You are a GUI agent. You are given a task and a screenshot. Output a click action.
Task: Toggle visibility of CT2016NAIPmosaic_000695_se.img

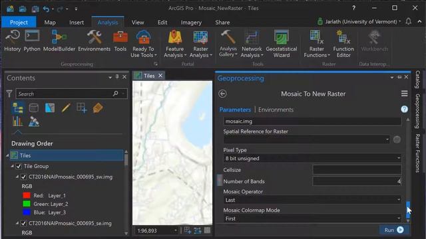click(x=23, y=224)
